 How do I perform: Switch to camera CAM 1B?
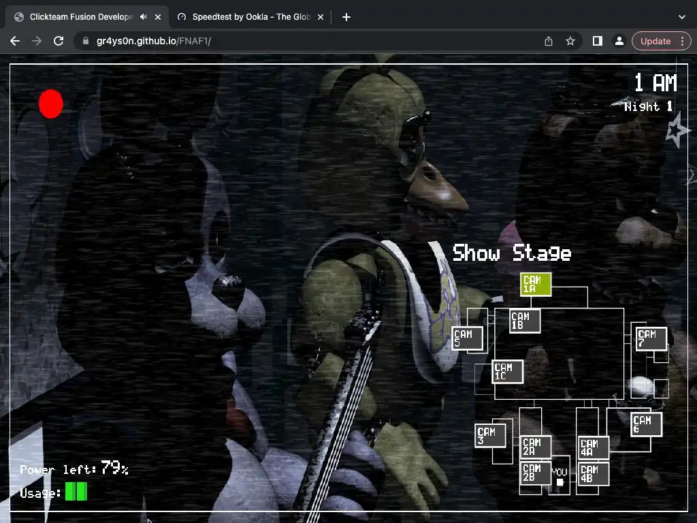525,321
